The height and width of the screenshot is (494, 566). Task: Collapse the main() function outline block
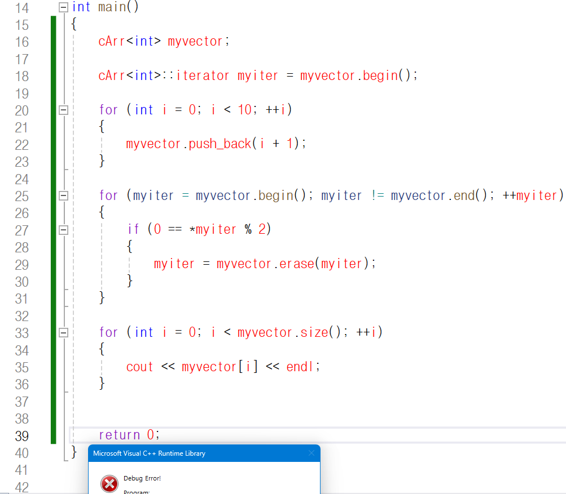coord(64,7)
